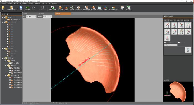Viewport: 194px width, 105px height.
Task: Toggle checkbox for [1] 直径1 measurement
Action: coord(10,63)
